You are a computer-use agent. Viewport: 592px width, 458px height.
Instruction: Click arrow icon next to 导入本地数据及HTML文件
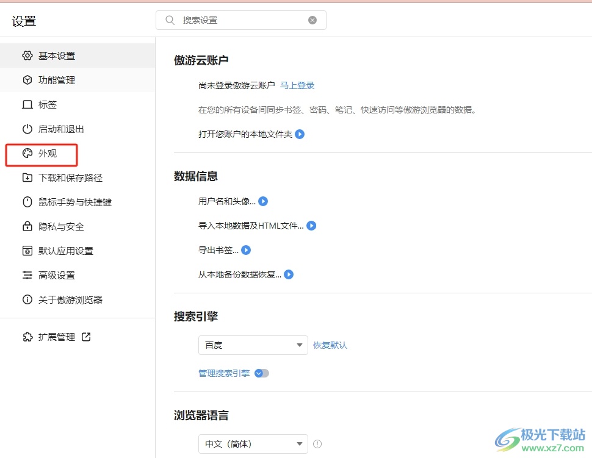pyautogui.click(x=311, y=226)
